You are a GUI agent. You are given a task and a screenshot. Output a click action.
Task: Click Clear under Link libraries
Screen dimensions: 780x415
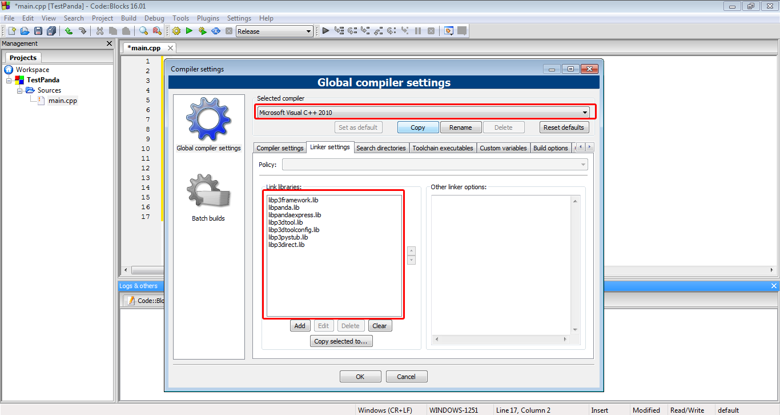pos(380,326)
